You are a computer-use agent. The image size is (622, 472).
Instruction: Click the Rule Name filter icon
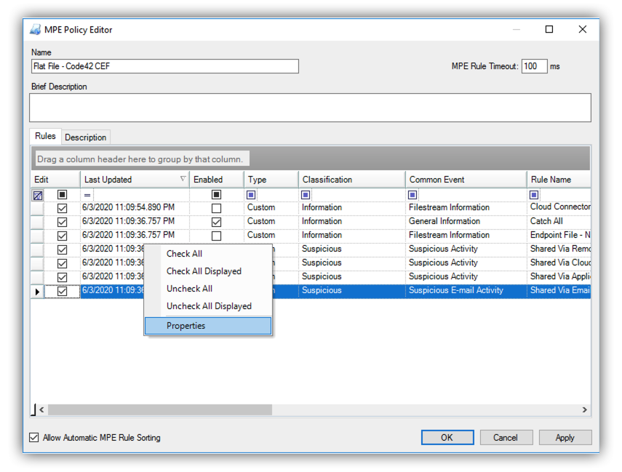534,195
